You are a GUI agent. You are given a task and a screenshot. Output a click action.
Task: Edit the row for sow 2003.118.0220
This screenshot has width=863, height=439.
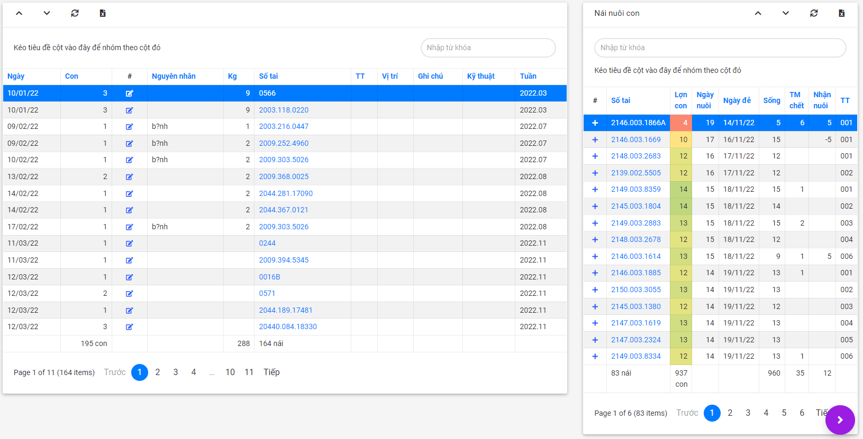pyautogui.click(x=129, y=110)
